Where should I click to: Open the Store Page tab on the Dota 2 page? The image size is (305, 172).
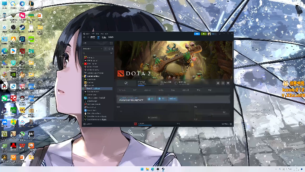tap(122, 90)
